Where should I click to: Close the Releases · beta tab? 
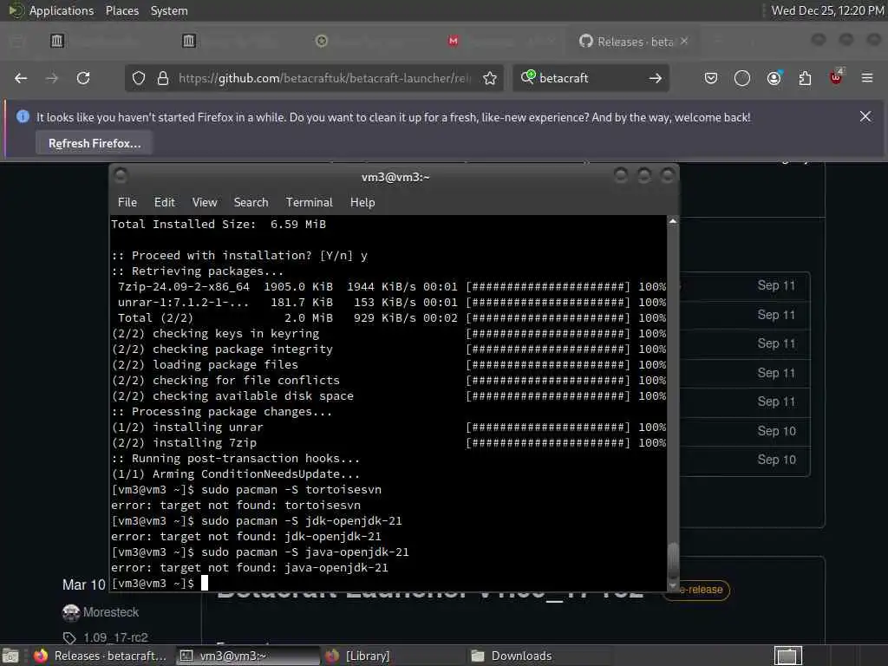[x=684, y=41]
